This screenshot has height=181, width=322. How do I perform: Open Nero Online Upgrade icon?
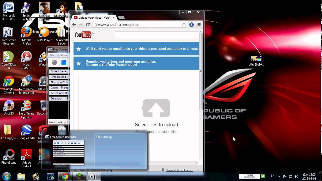(26, 109)
